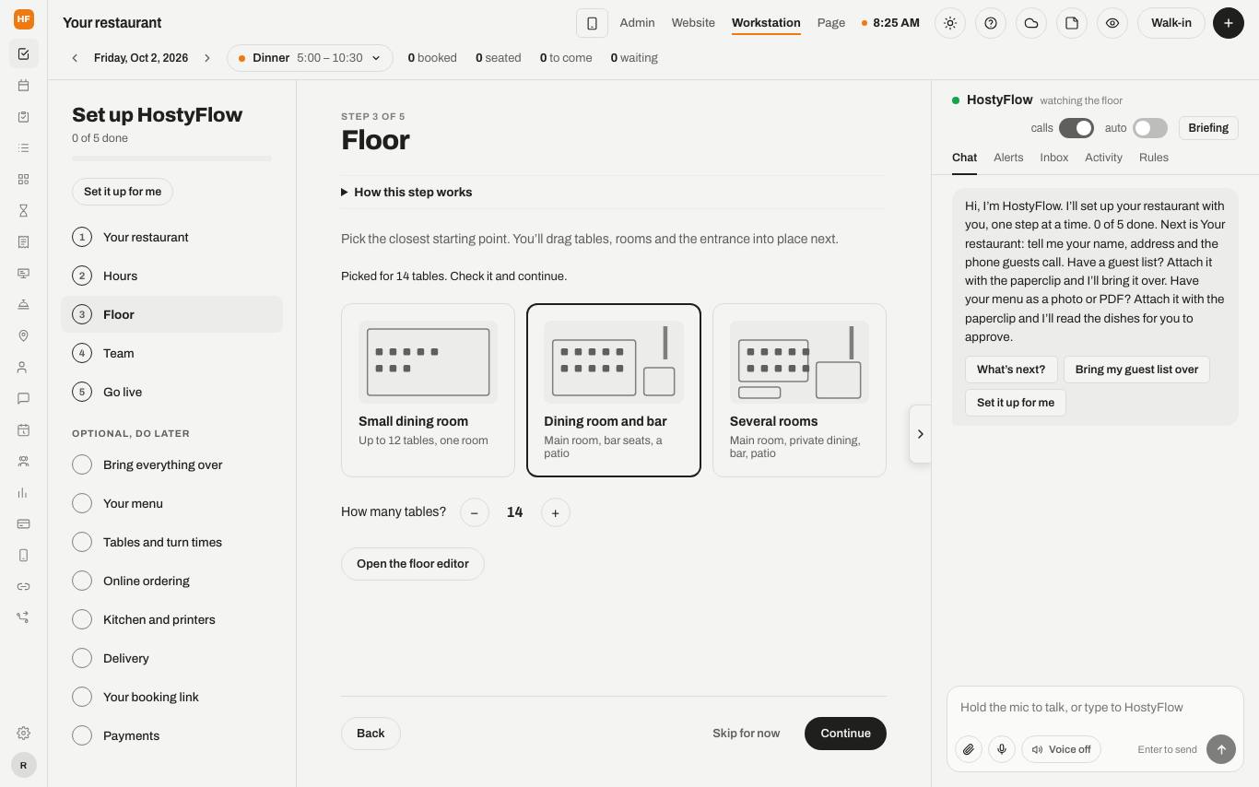Open the Rules tab
This screenshot has width=1259, height=787.
pyautogui.click(x=1154, y=158)
